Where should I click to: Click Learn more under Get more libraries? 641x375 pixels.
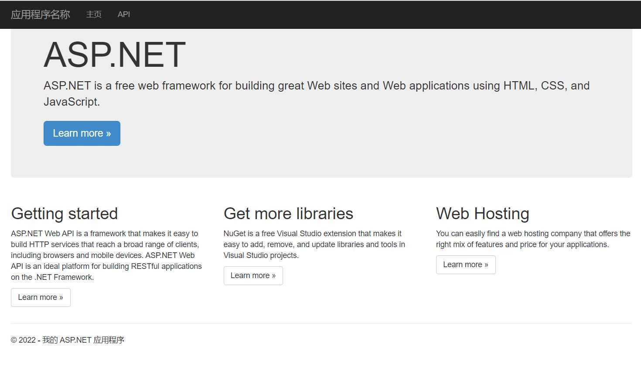click(x=253, y=275)
